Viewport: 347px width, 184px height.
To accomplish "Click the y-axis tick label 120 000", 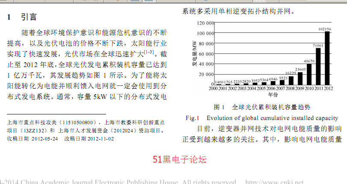I will (x=205, y=23).
